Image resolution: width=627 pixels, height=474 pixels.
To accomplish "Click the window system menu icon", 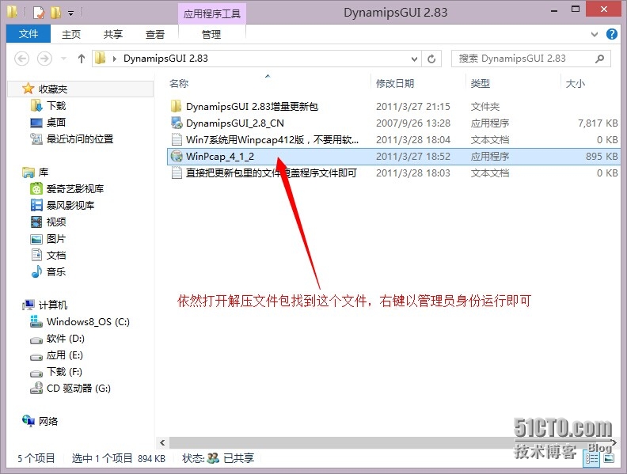I will 12,12.
